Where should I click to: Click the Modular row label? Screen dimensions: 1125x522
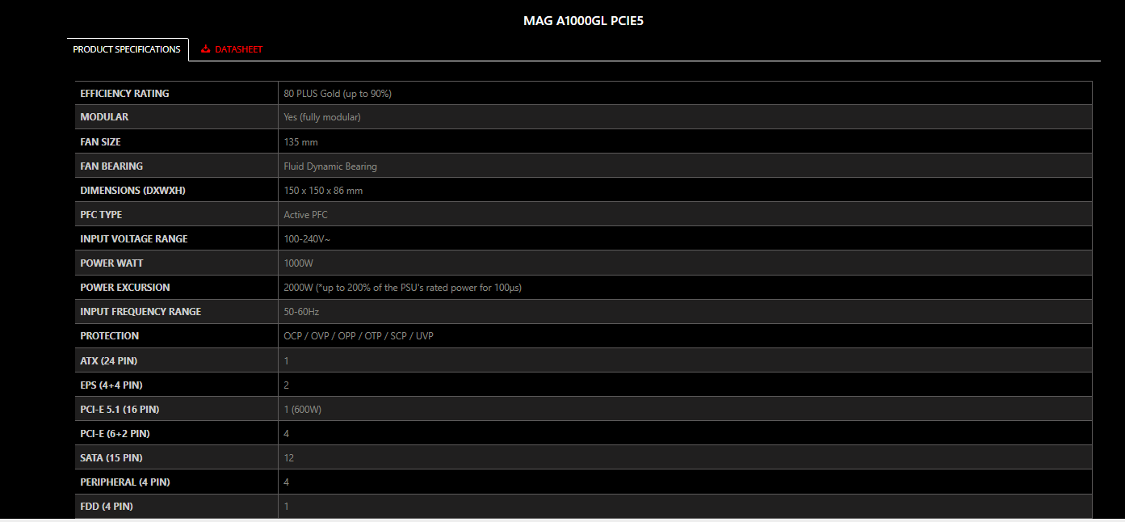[x=104, y=117]
